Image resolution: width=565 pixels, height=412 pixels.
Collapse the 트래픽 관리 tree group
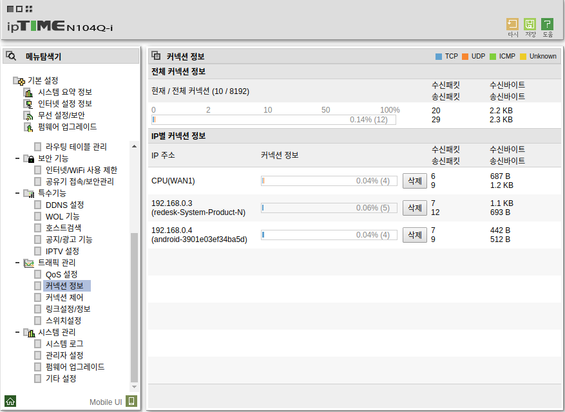tap(17, 263)
